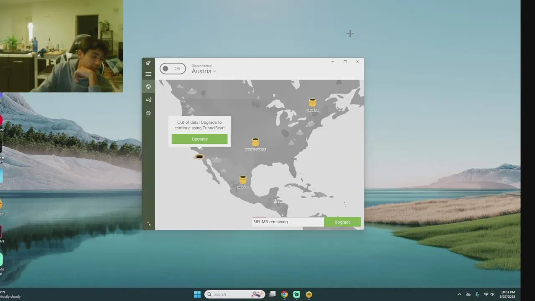Open Google Chrome from taskbar
535x301 pixels.
click(285, 294)
